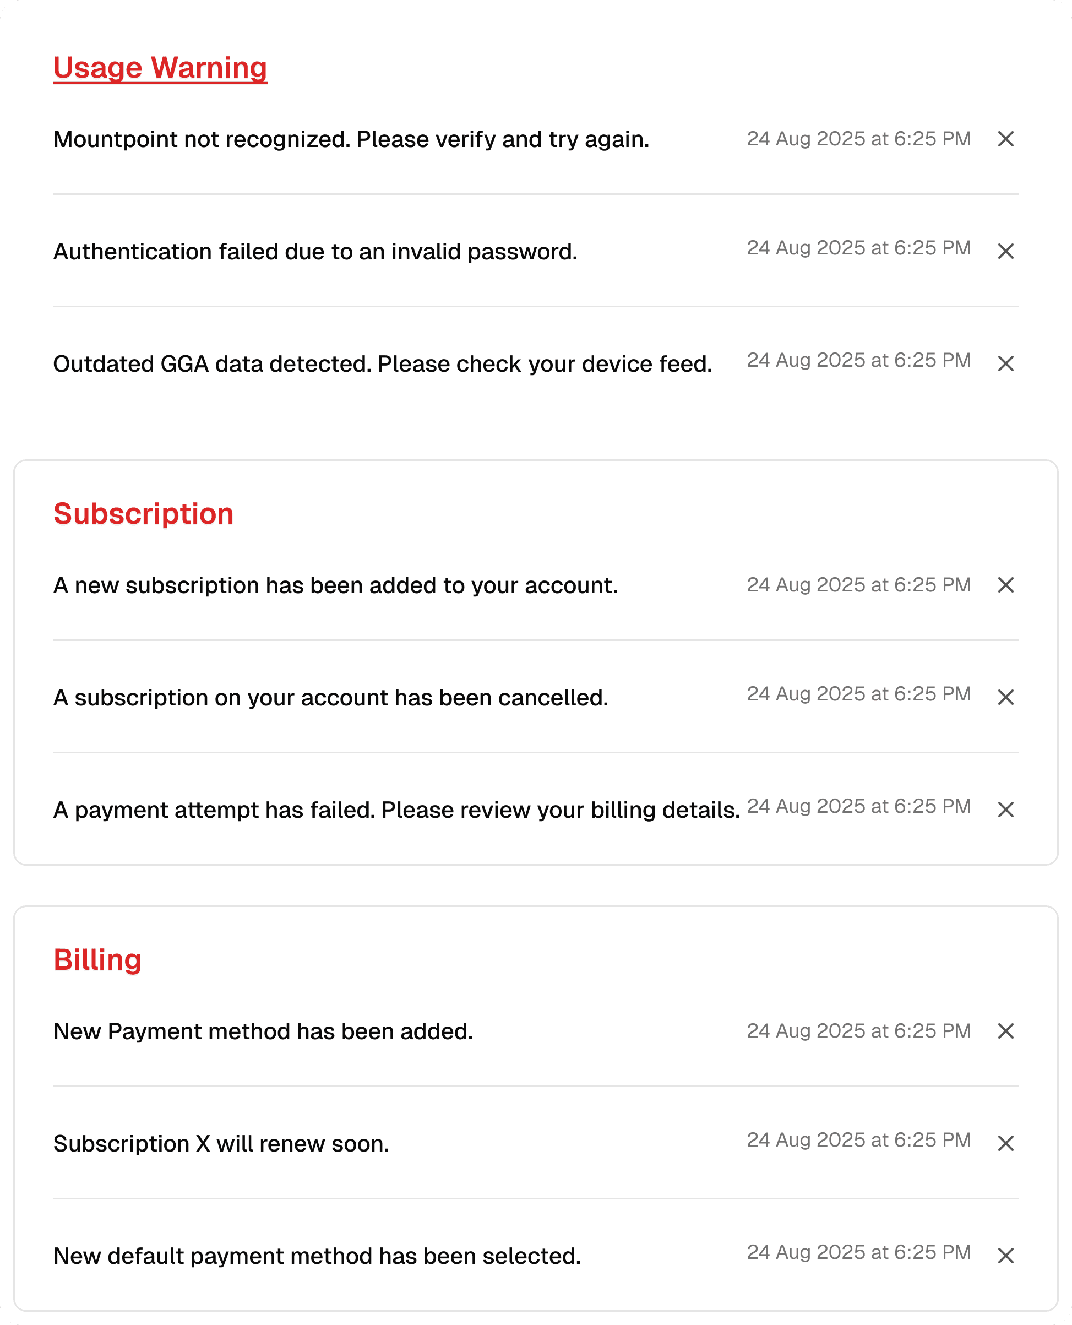This screenshot has width=1072, height=1325.
Task: Select the Subscription X will renew soon message
Action: (x=221, y=1144)
